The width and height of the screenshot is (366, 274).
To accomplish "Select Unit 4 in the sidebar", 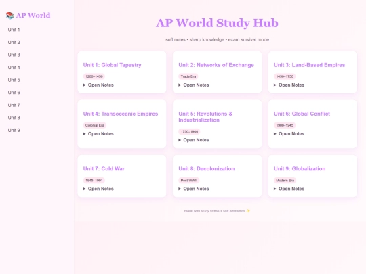I will coord(14,68).
